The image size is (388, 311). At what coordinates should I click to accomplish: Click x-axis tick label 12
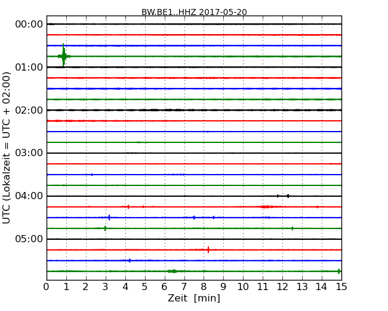tap(282, 287)
